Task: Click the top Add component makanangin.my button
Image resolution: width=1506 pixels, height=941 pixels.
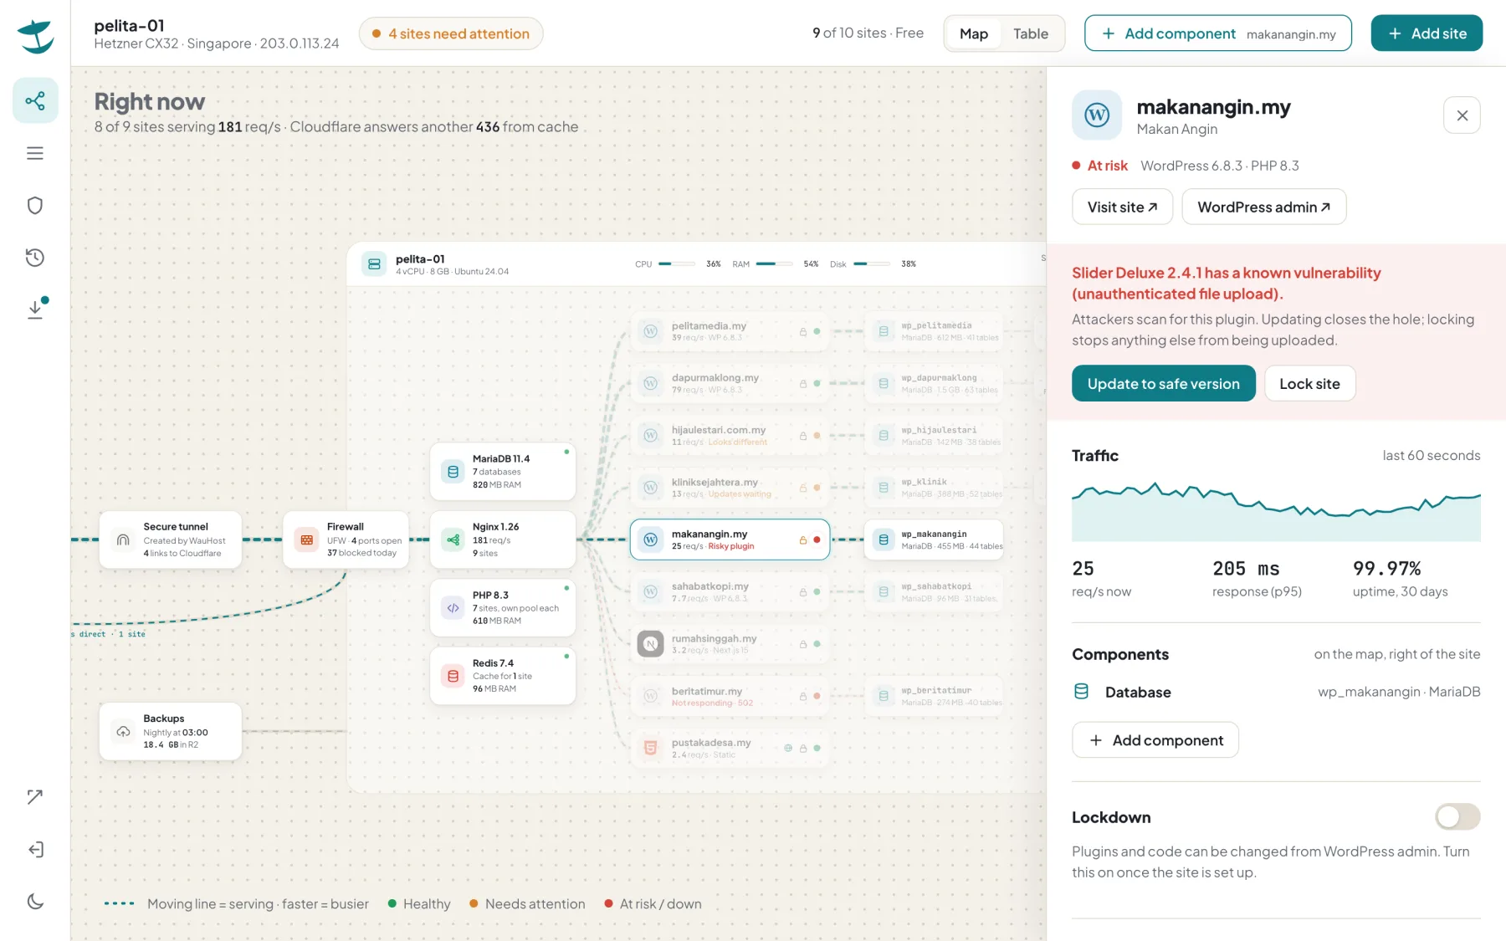Action: point(1217,33)
